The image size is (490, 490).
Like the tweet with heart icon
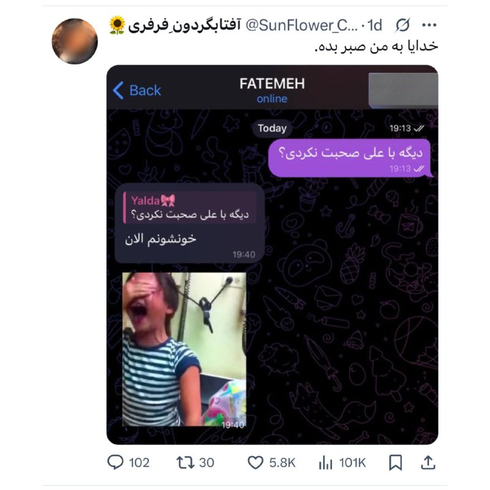(x=255, y=462)
